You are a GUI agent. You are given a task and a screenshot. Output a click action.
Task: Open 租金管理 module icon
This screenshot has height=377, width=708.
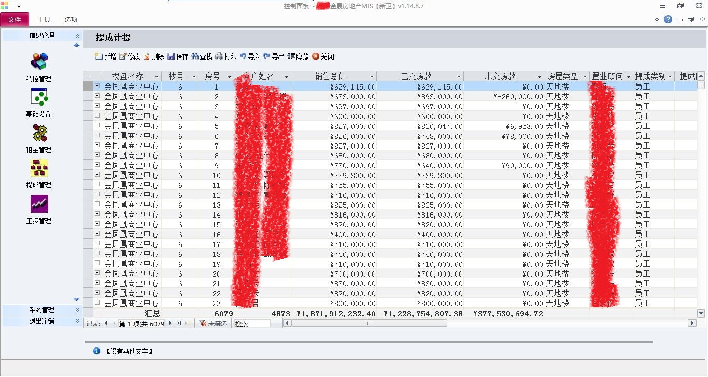(39, 133)
